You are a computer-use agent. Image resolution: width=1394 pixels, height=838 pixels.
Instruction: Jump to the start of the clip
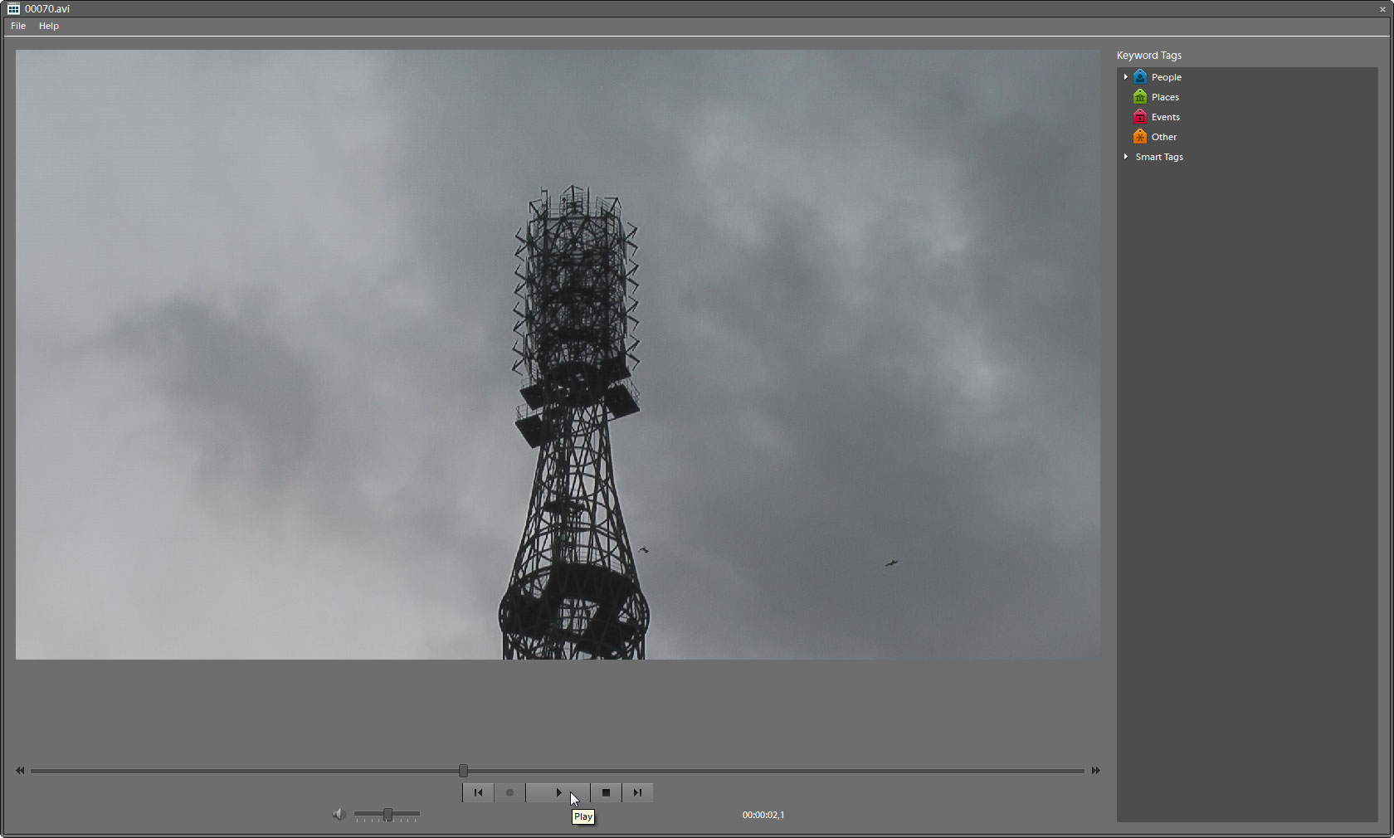(478, 792)
